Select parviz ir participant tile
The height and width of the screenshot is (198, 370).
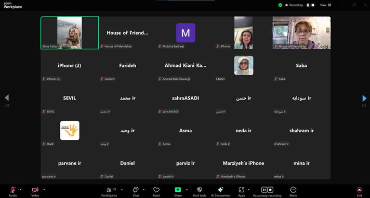point(186,163)
